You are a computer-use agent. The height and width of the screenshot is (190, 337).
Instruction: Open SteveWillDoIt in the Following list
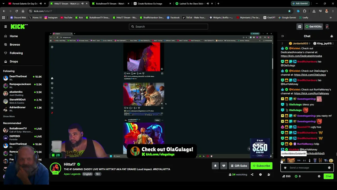point(22,101)
